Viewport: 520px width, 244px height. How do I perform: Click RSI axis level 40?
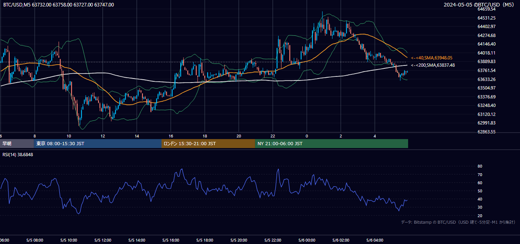coord(480,199)
